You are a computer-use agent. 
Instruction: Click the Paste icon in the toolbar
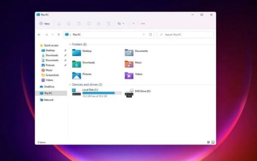[79, 24]
